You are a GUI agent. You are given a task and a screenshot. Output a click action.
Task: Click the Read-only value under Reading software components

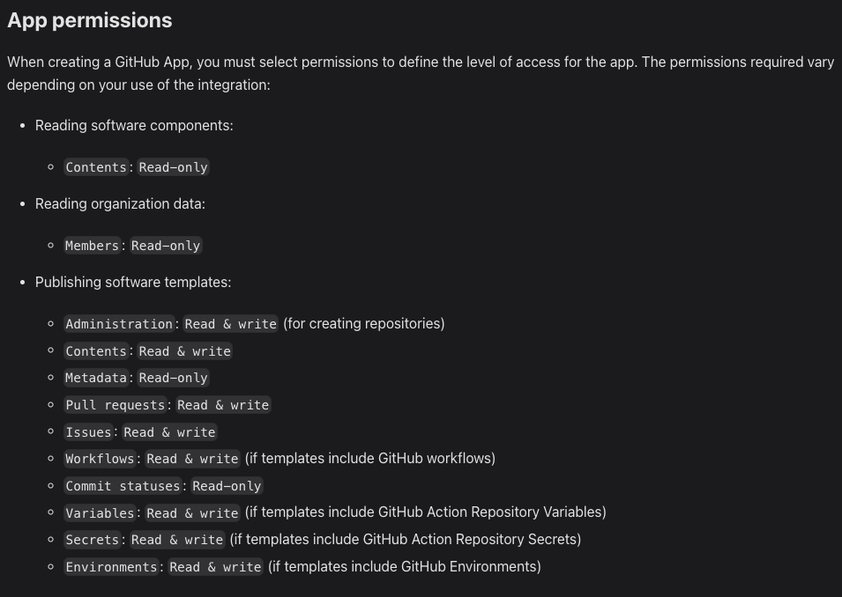[x=173, y=167]
